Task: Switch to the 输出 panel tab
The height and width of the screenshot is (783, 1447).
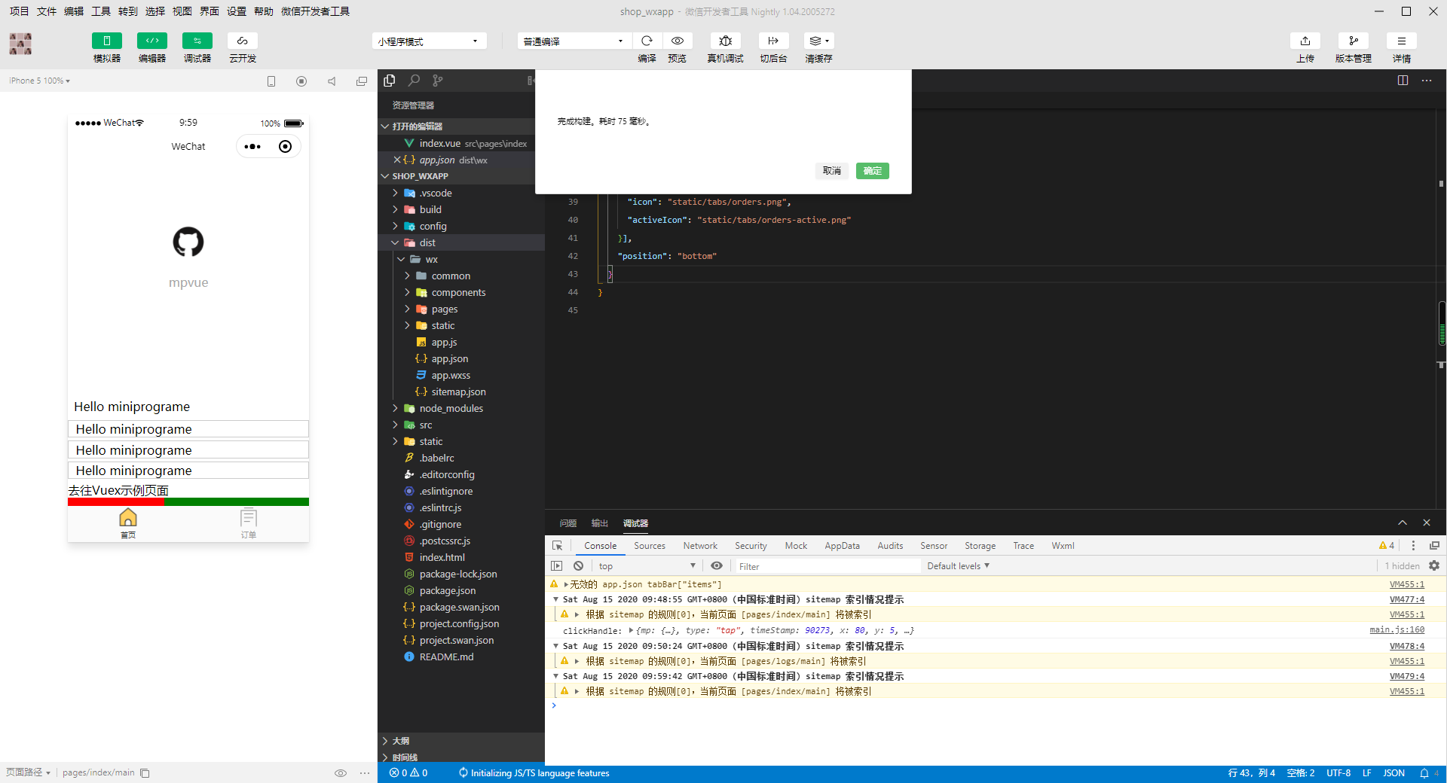Action: (x=600, y=523)
